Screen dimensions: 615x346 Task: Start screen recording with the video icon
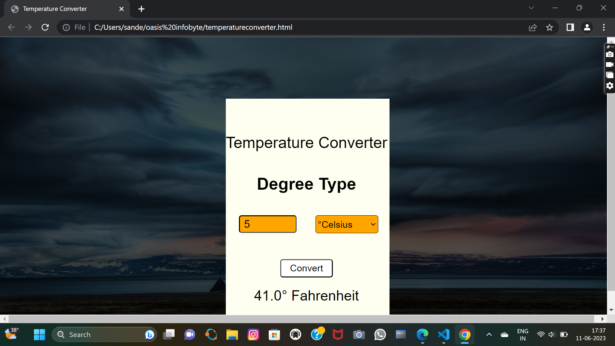[x=610, y=64]
